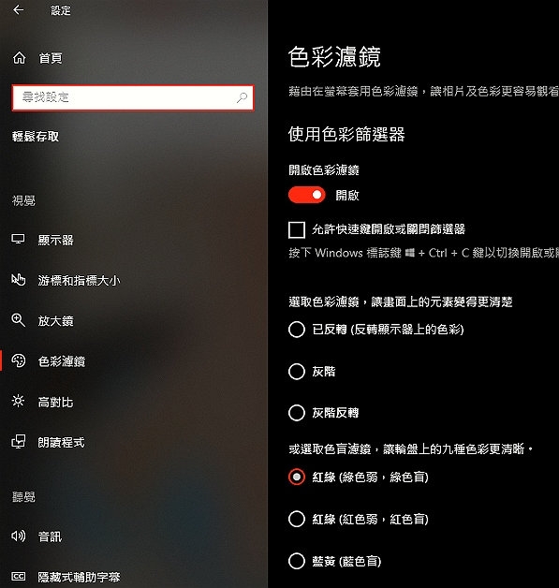This screenshot has height=588, width=559.
Task: Click the 放大鏡 magnifier icon
Action: click(18, 320)
